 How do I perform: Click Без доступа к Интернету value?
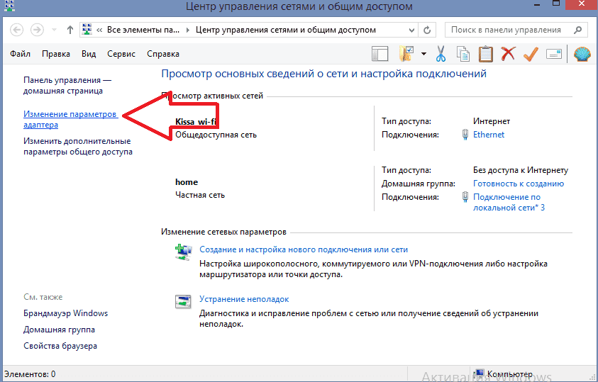pos(521,170)
